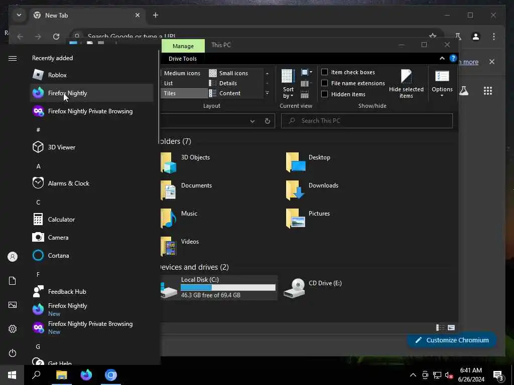Open Firefox Nightly Private Browsing in Recently added
The image size is (514, 385).
92,111
